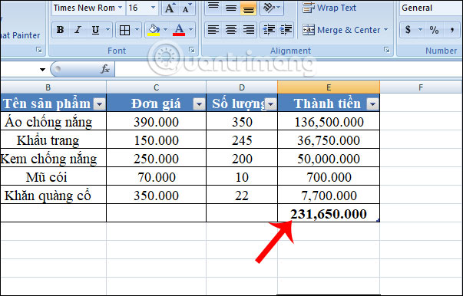Viewport: 463px width, 296px height.
Task: Click Increase Font Size icon
Action: (x=170, y=8)
